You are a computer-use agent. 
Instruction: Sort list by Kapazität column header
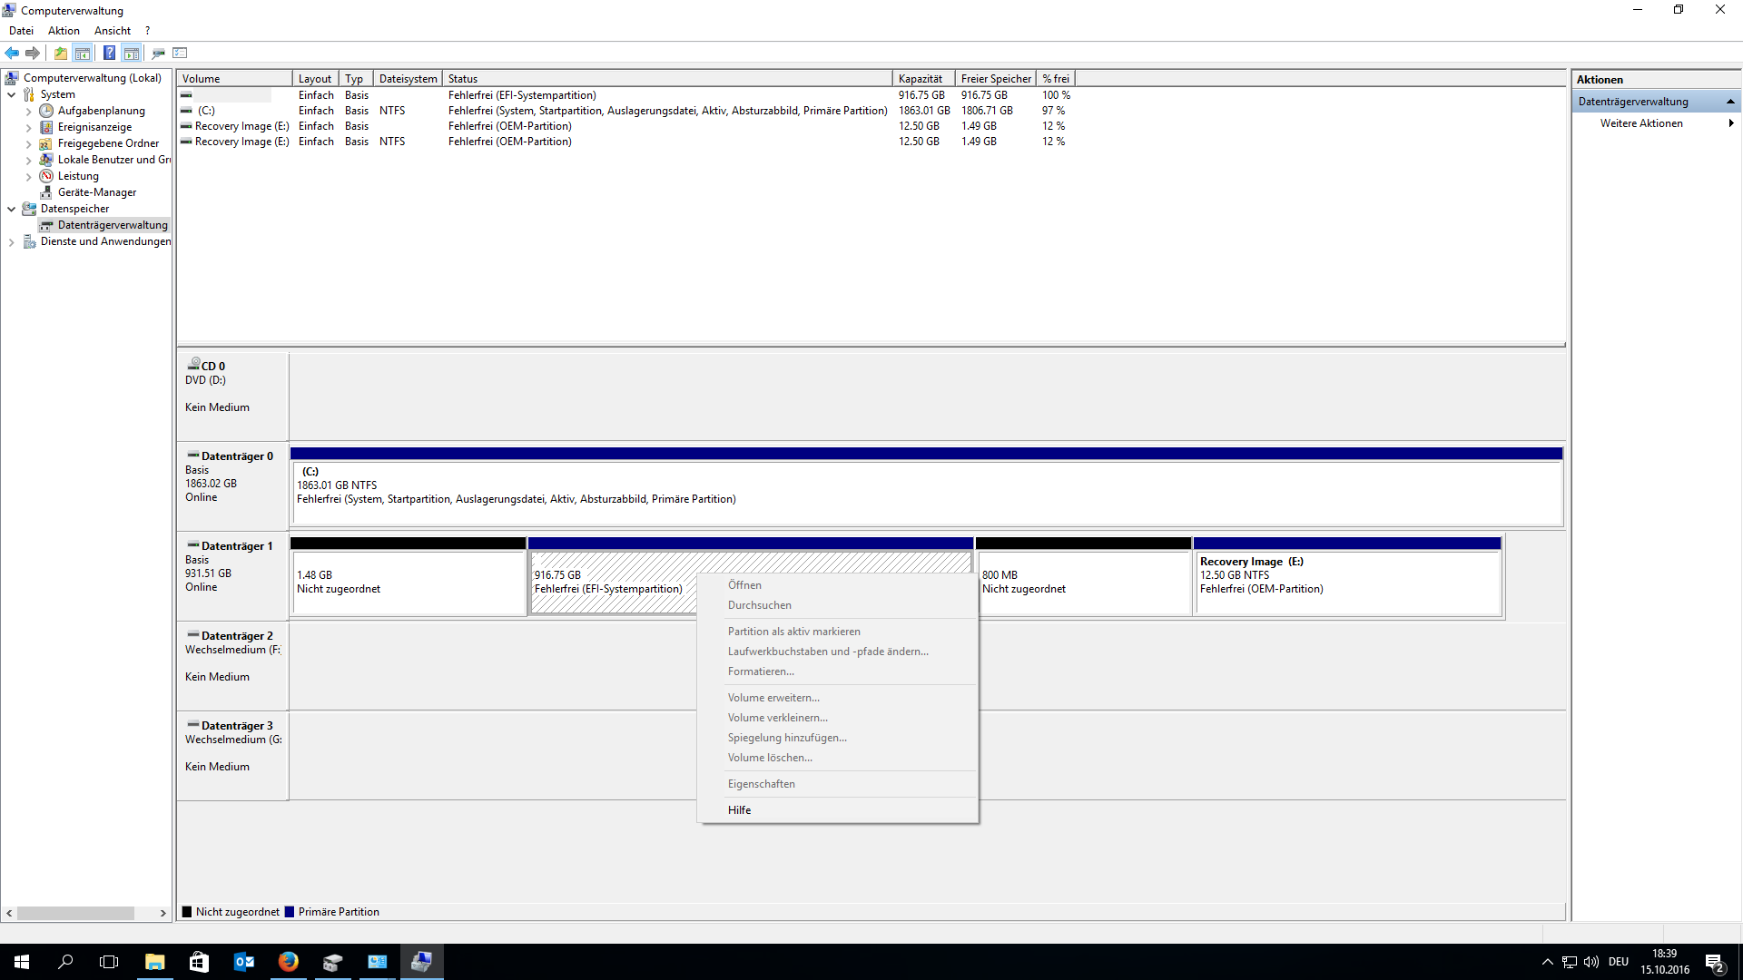[x=921, y=79]
